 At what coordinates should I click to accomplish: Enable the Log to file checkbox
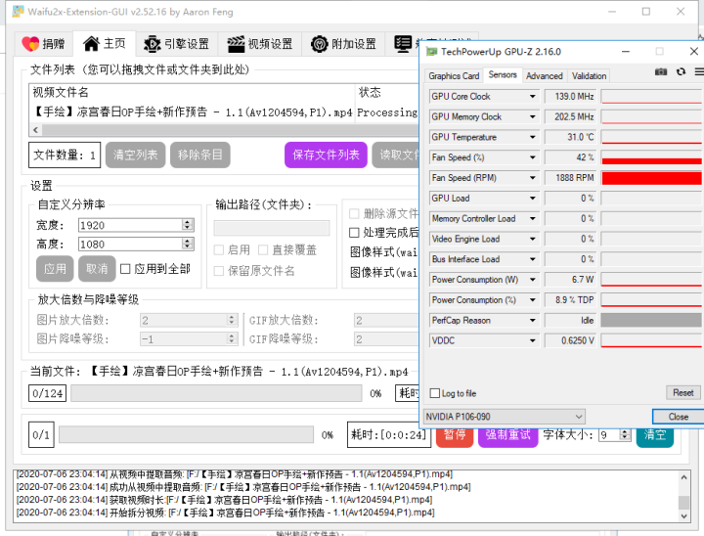coord(434,393)
